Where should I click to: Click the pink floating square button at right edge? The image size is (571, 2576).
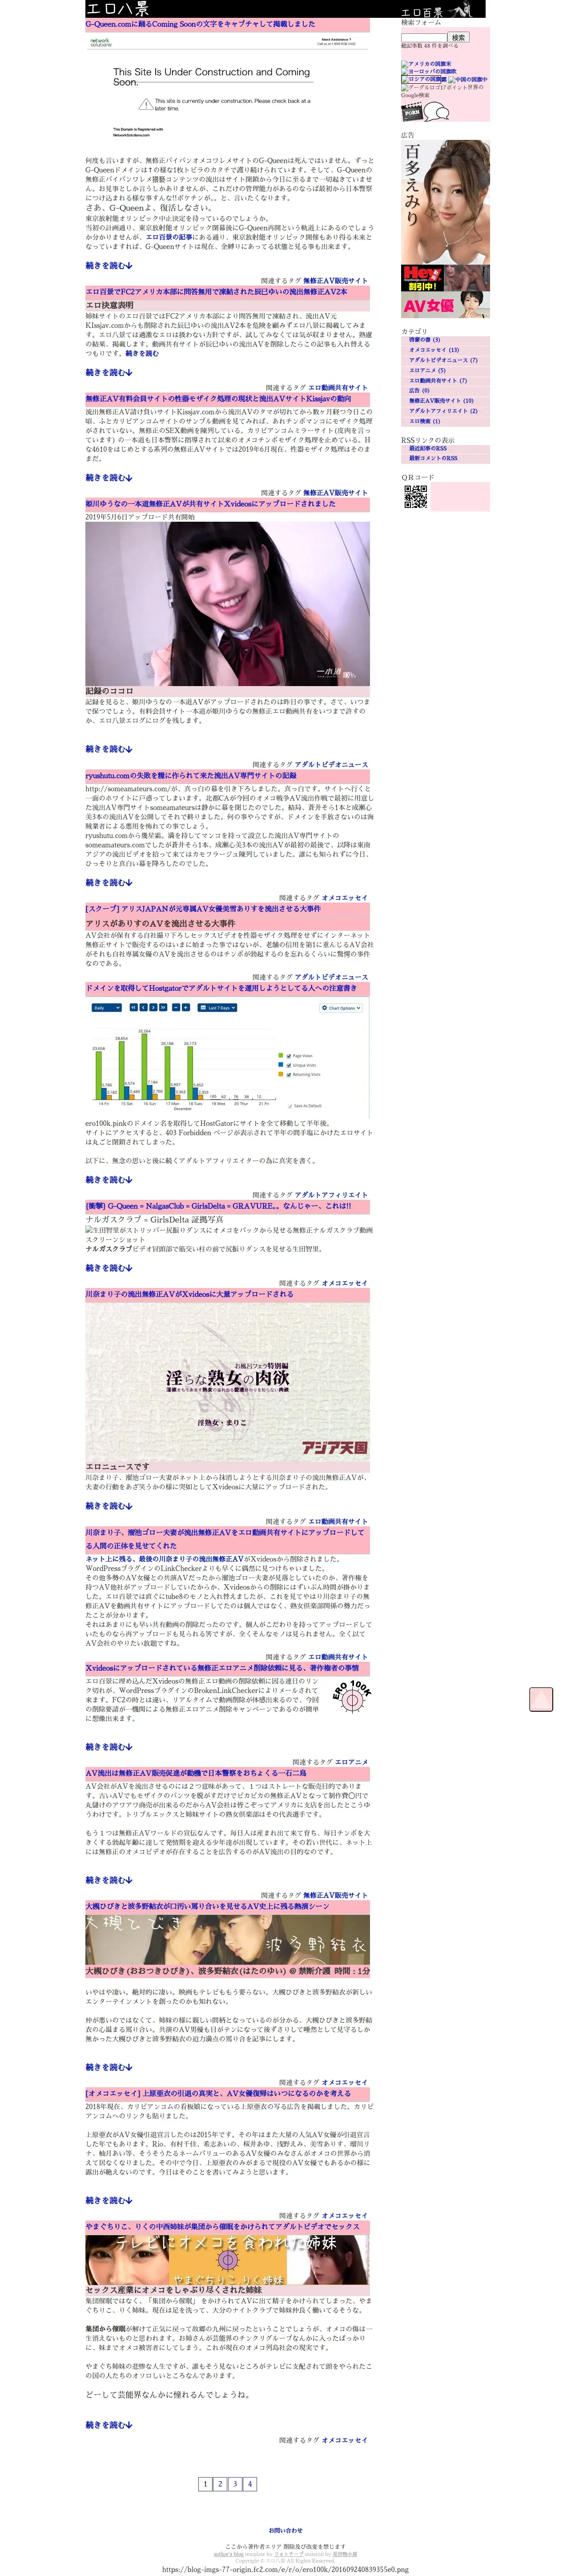click(x=541, y=1700)
